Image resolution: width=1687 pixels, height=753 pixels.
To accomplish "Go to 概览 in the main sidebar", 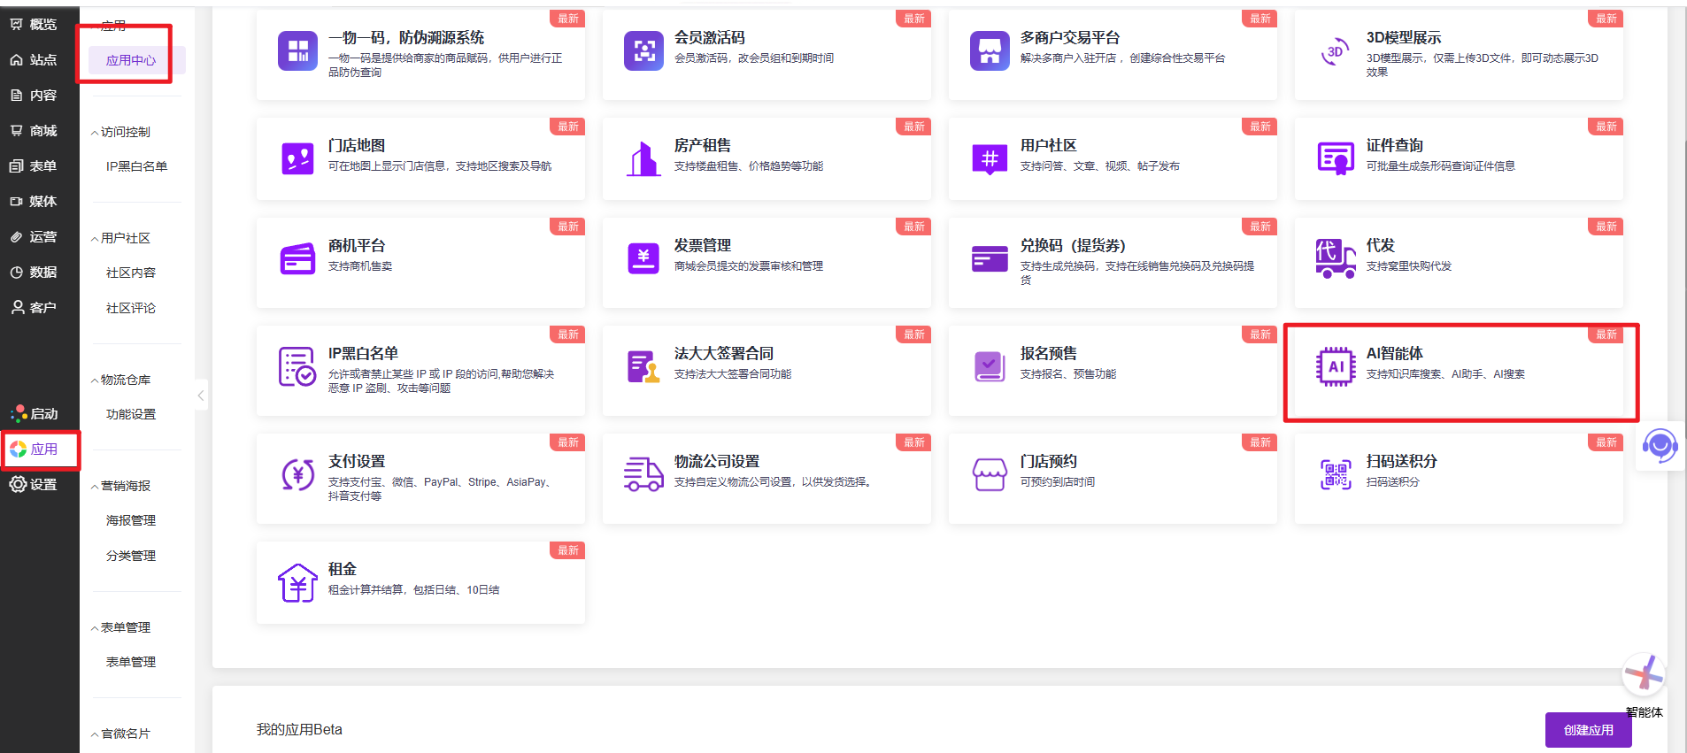I will point(34,24).
